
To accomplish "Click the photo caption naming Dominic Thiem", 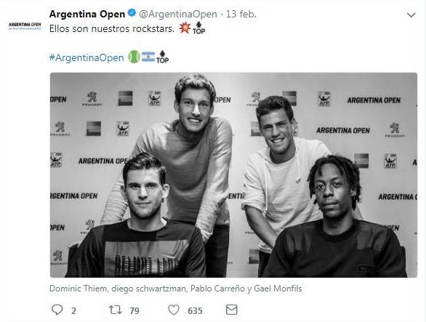I will [175, 289].
